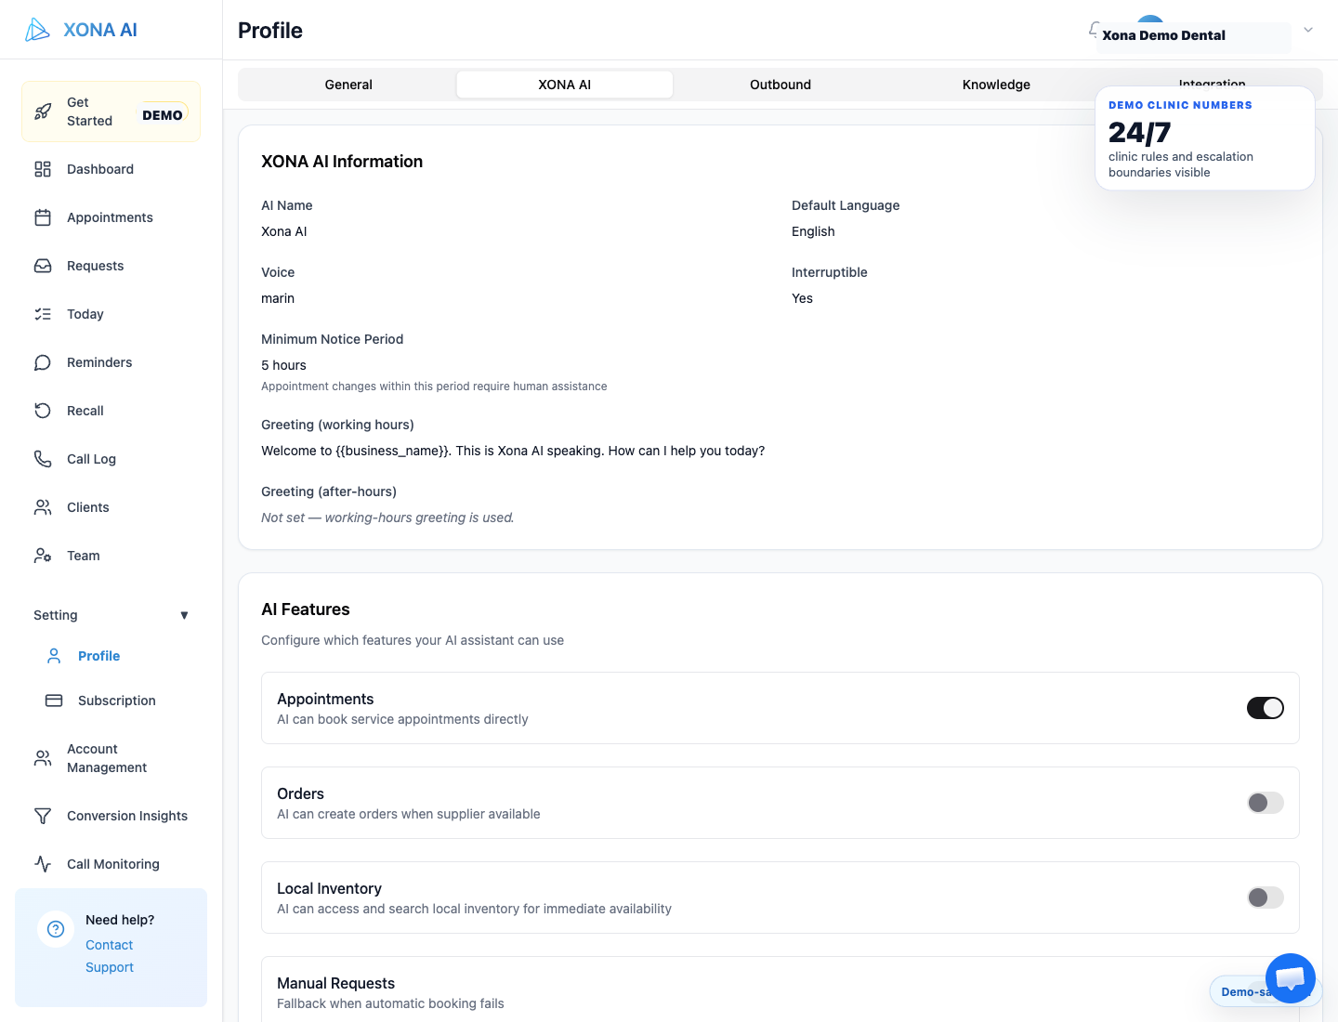Click the Dashboard grid icon
Image resolution: width=1338 pixels, height=1022 pixels.
pyautogui.click(x=43, y=169)
